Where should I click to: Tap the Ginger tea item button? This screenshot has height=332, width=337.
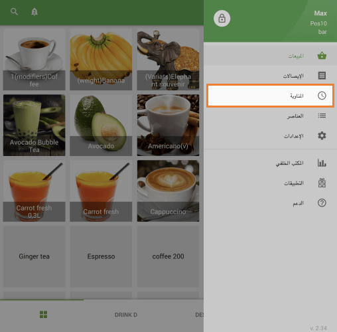(34, 256)
